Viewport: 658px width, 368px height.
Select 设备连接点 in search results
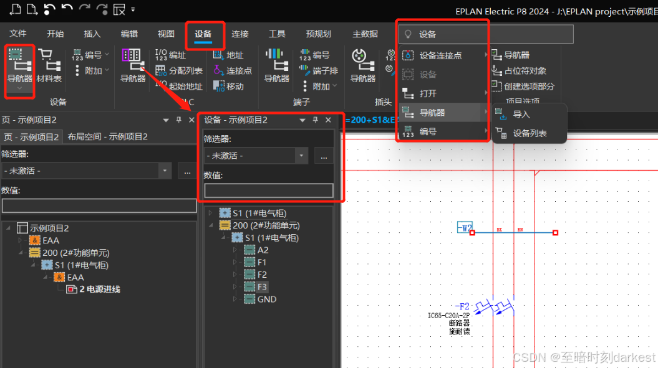point(443,55)
